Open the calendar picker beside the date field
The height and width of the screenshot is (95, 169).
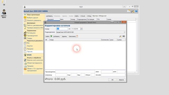82,29
